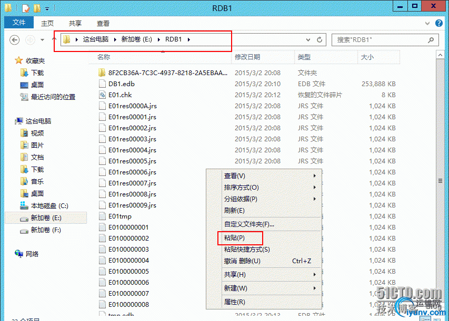Open the quick access toolbar customize dropdown

(47, 9)
